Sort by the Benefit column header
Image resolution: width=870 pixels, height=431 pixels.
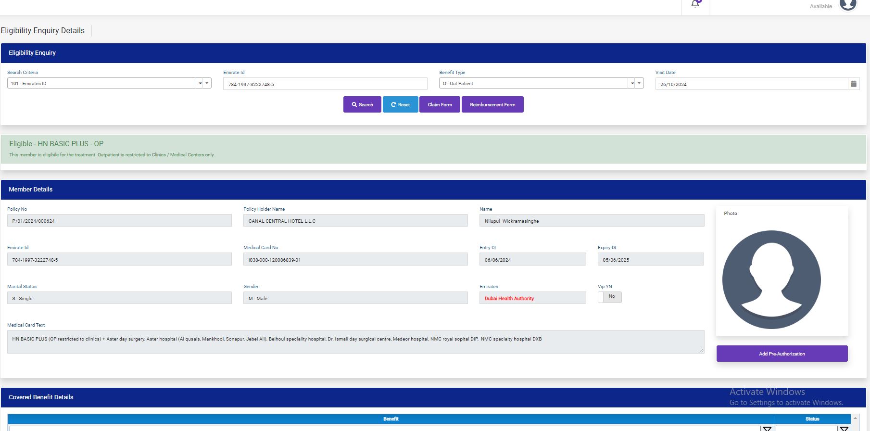pyautogui.click(x=391, y=419)
